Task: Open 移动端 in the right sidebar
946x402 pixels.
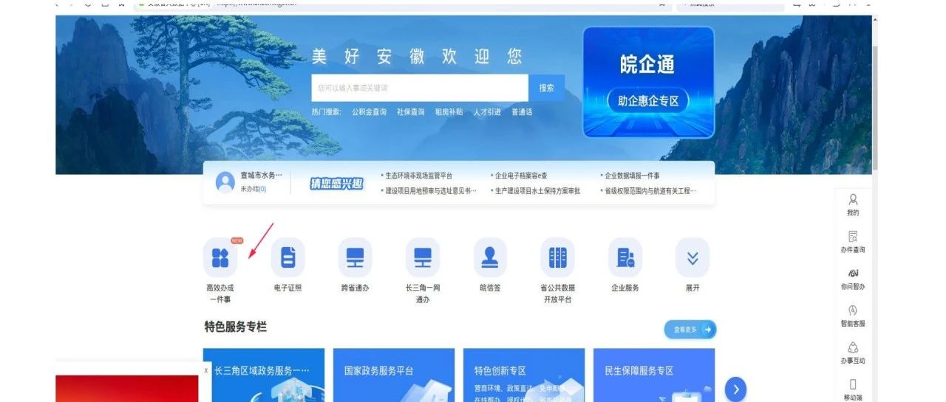Action: coord(853,389)
